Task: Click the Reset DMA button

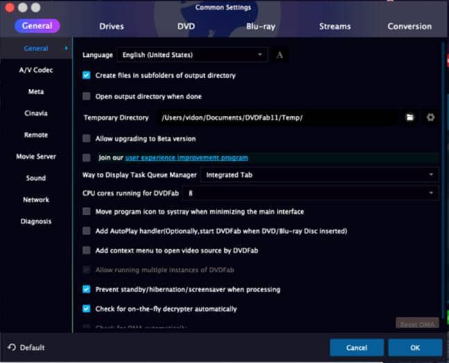Action: click(417, 323)
